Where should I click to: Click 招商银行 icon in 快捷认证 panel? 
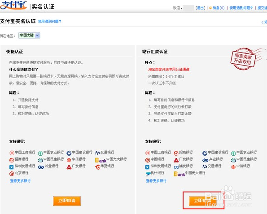[x=12, y=160]
